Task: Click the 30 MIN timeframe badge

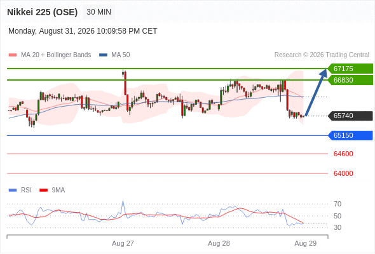Action: (99, 12)
